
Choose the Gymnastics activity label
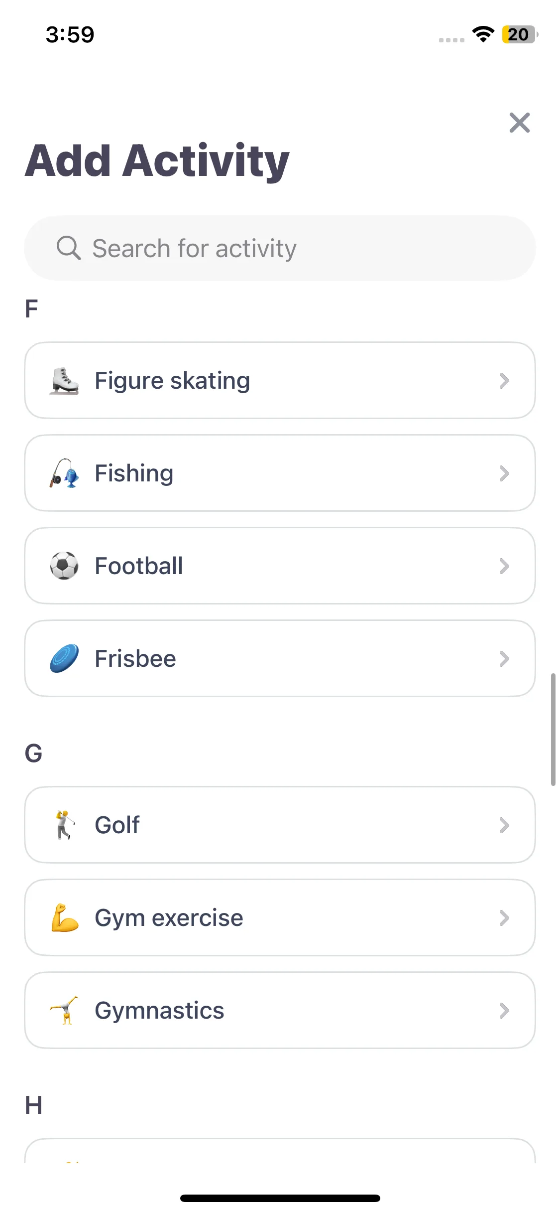159,1011
